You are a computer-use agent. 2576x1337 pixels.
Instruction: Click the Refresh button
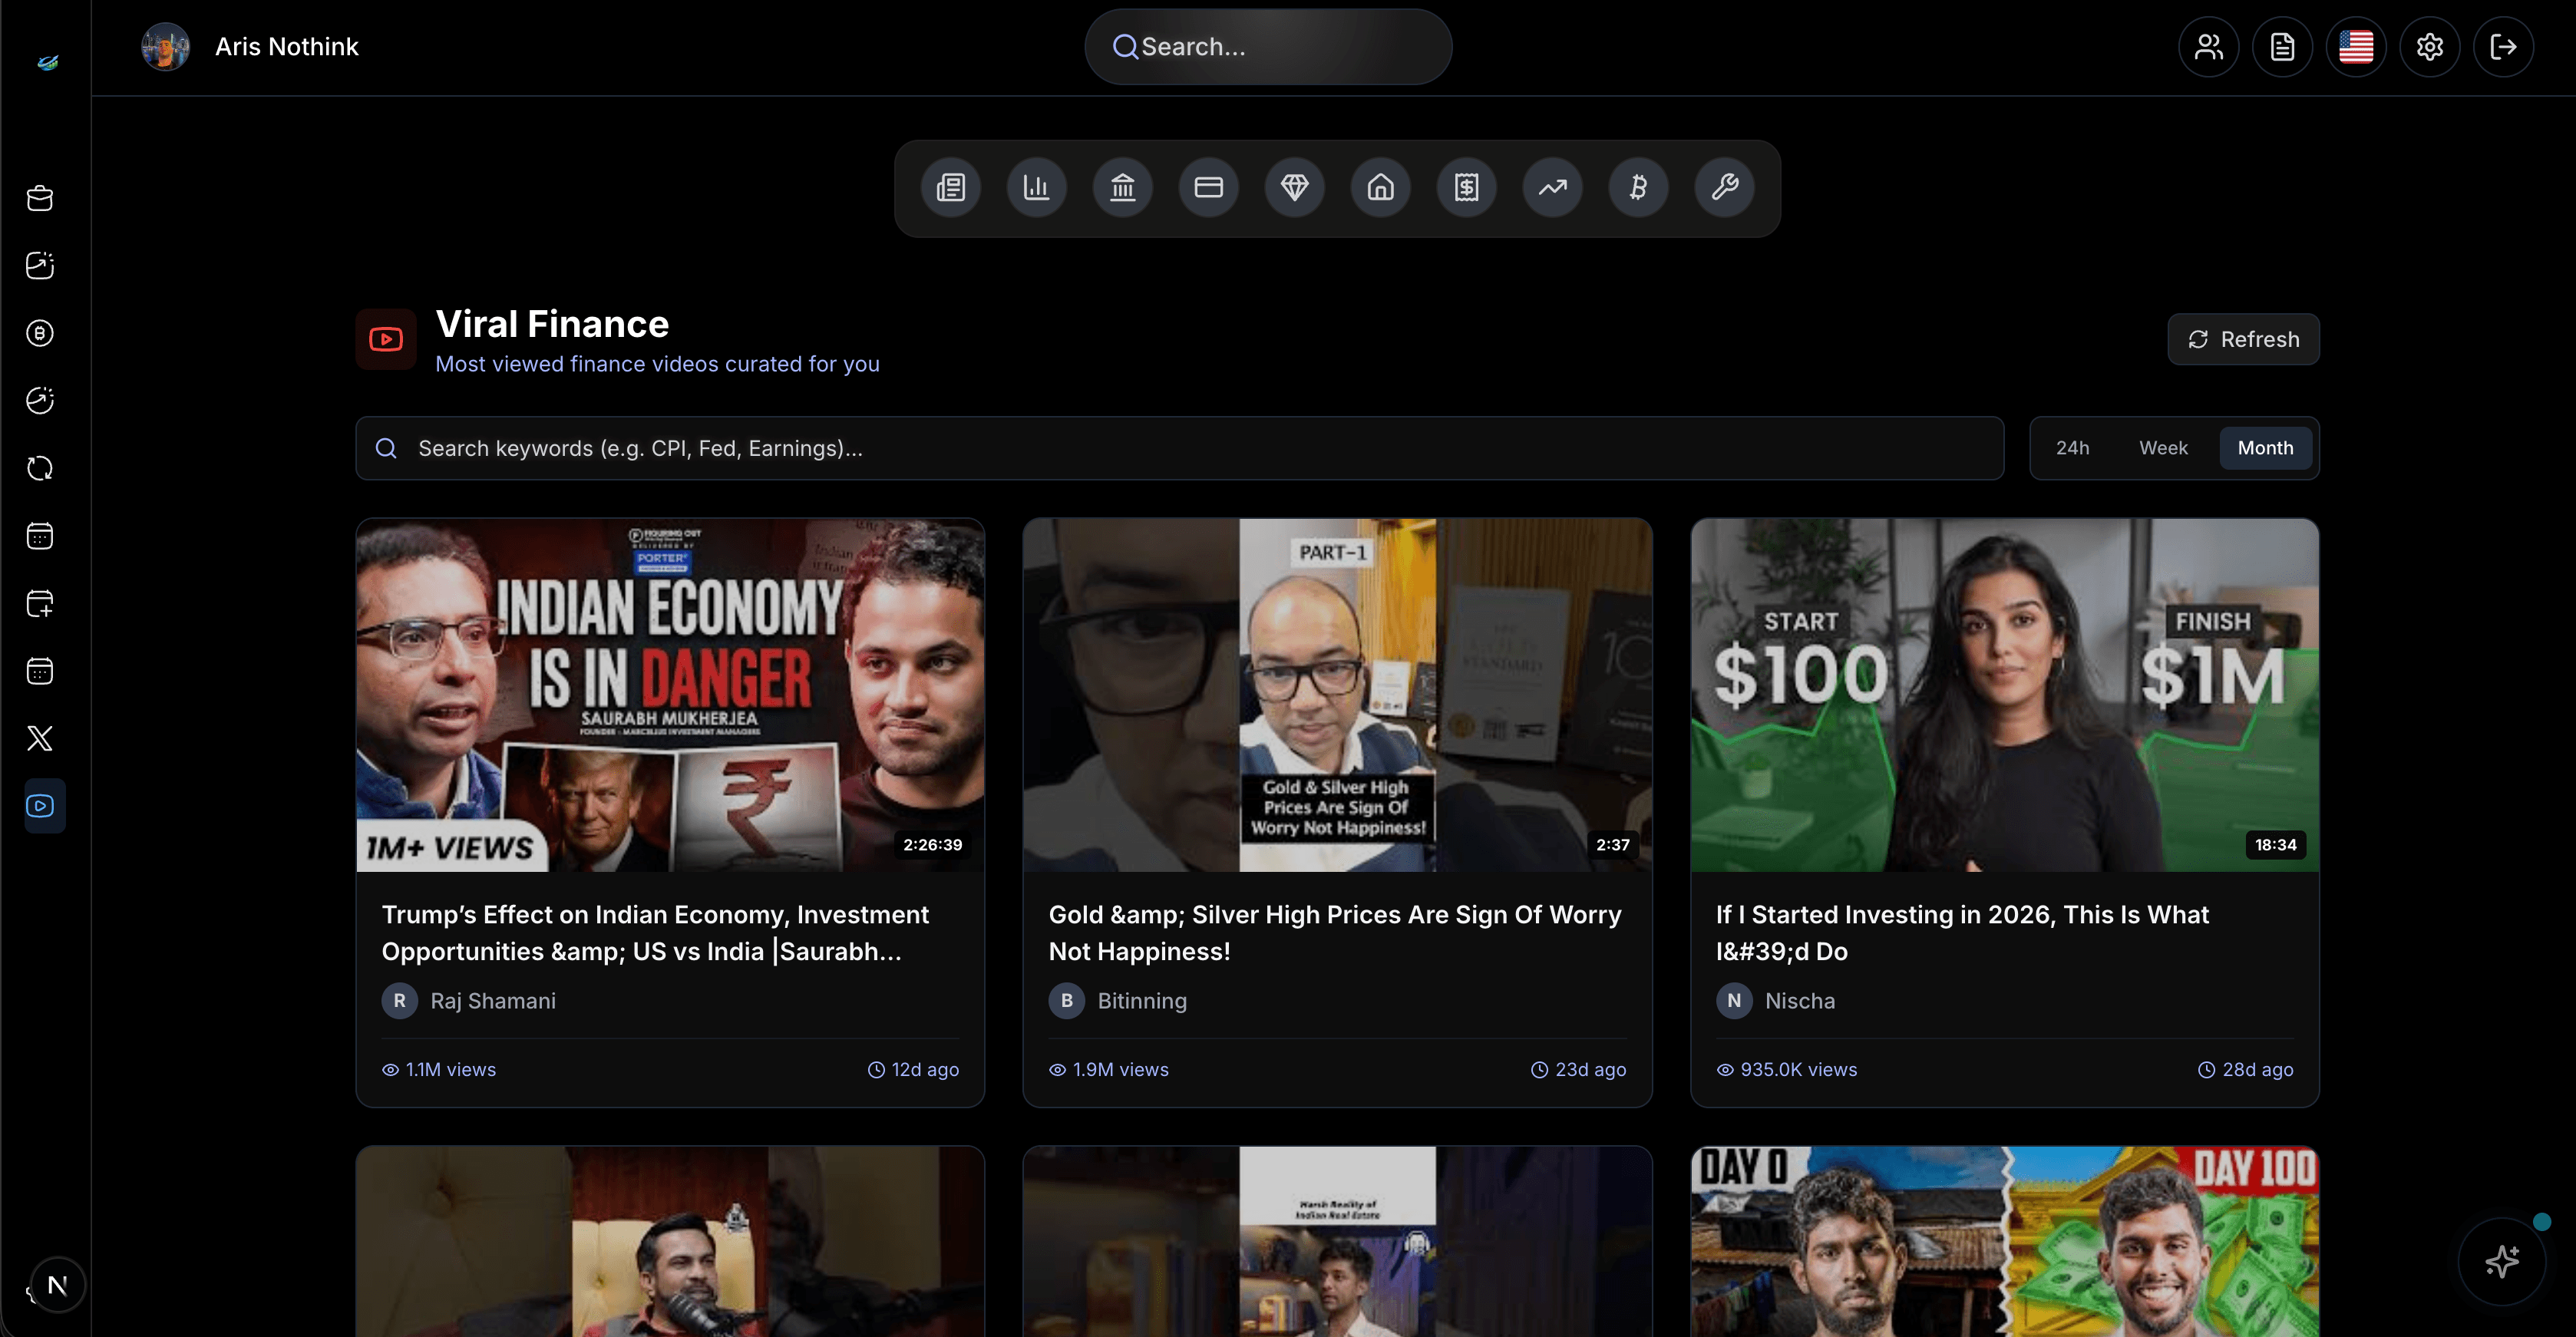(x=2243, y=339)
